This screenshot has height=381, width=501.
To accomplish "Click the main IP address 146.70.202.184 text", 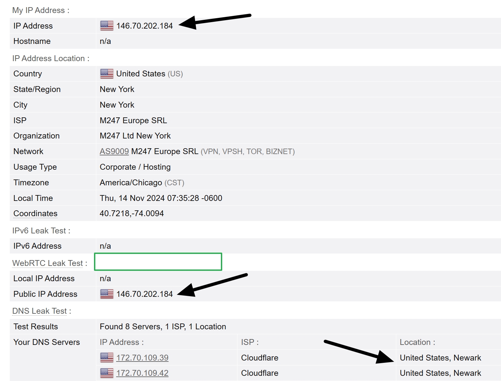I will (x=145, y=26).
